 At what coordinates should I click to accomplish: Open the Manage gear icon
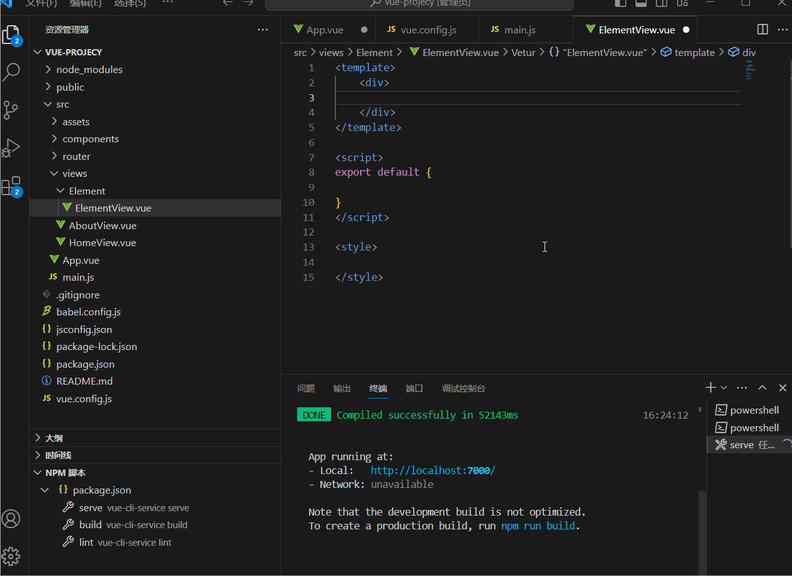coord(11,556)
